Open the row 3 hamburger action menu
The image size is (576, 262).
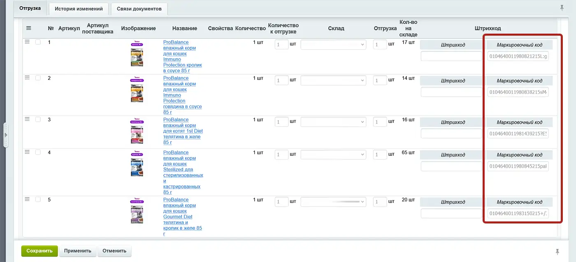pyautogui.click(x=27, y=119)
